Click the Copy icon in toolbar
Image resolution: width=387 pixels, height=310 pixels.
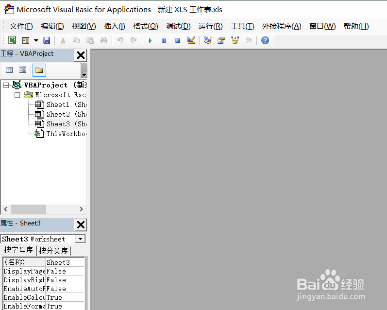(x=77, y=40)
